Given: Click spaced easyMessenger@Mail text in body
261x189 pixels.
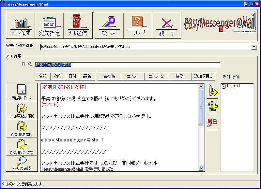Looking at the screenshot, I should [72, 140].
